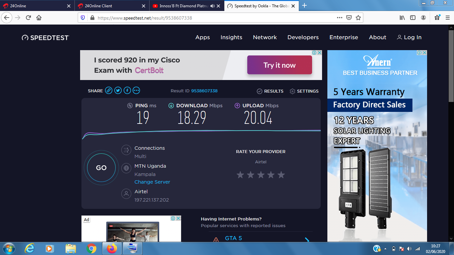Open the Insights menu item
The height and width of the screenshot is (255, 454).
231,38
